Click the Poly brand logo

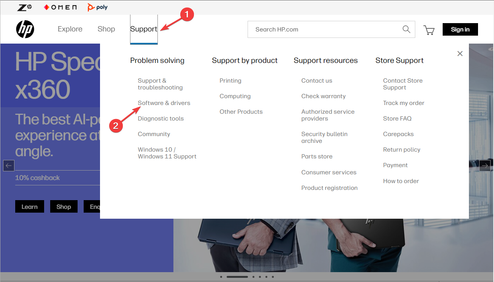pos(97,7)
